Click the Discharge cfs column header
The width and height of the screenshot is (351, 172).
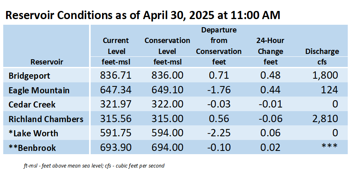[322, 57]
